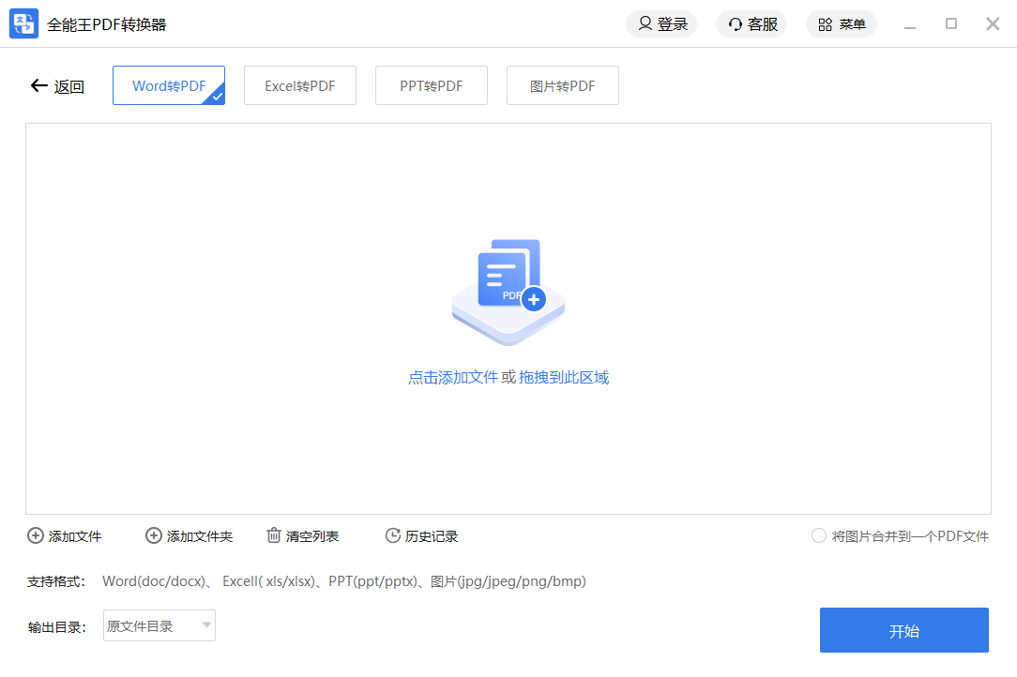Click the blue 开始 button
Screen dimensions: 1017x677
pos(904,630)
